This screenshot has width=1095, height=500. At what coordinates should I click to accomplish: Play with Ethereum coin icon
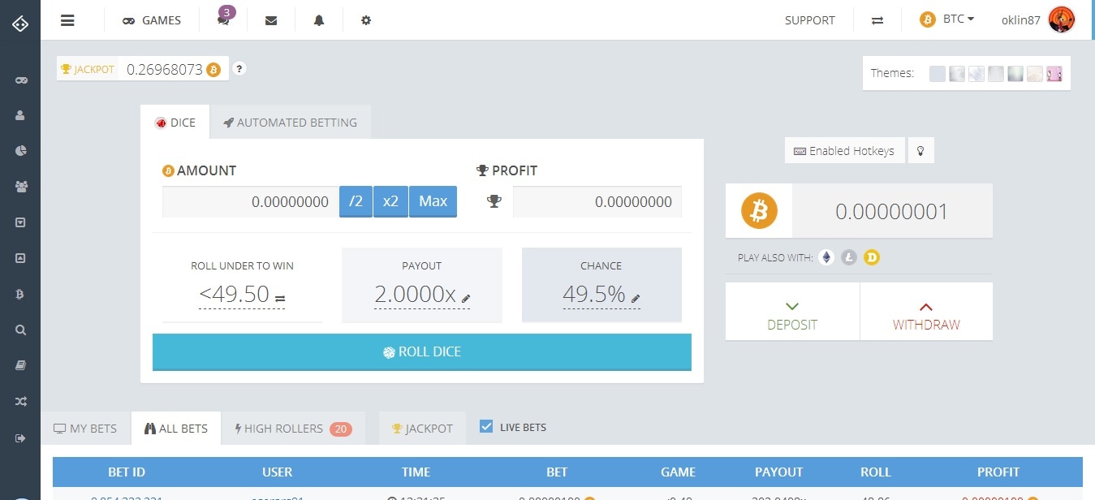pos(826,258)
